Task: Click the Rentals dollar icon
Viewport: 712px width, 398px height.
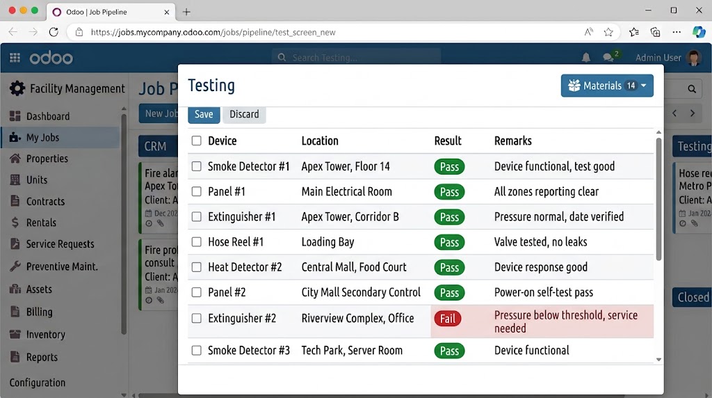Action: 15,222
